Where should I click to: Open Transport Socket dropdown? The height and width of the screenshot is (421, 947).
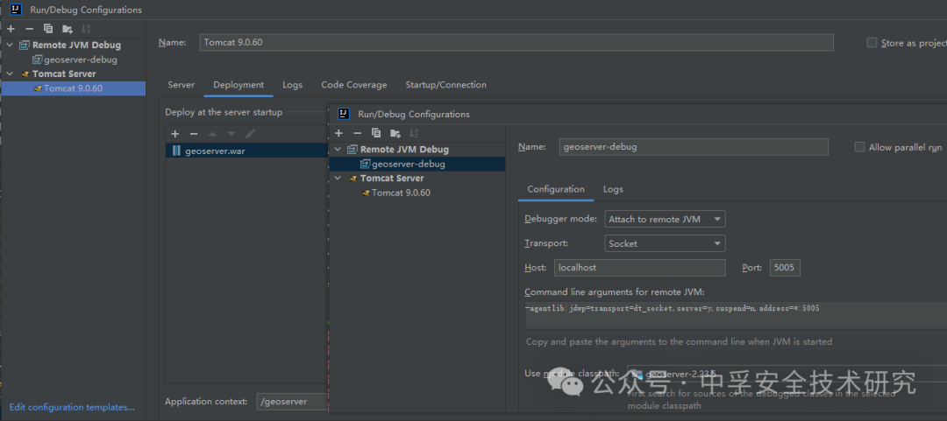tap(665, 243)
